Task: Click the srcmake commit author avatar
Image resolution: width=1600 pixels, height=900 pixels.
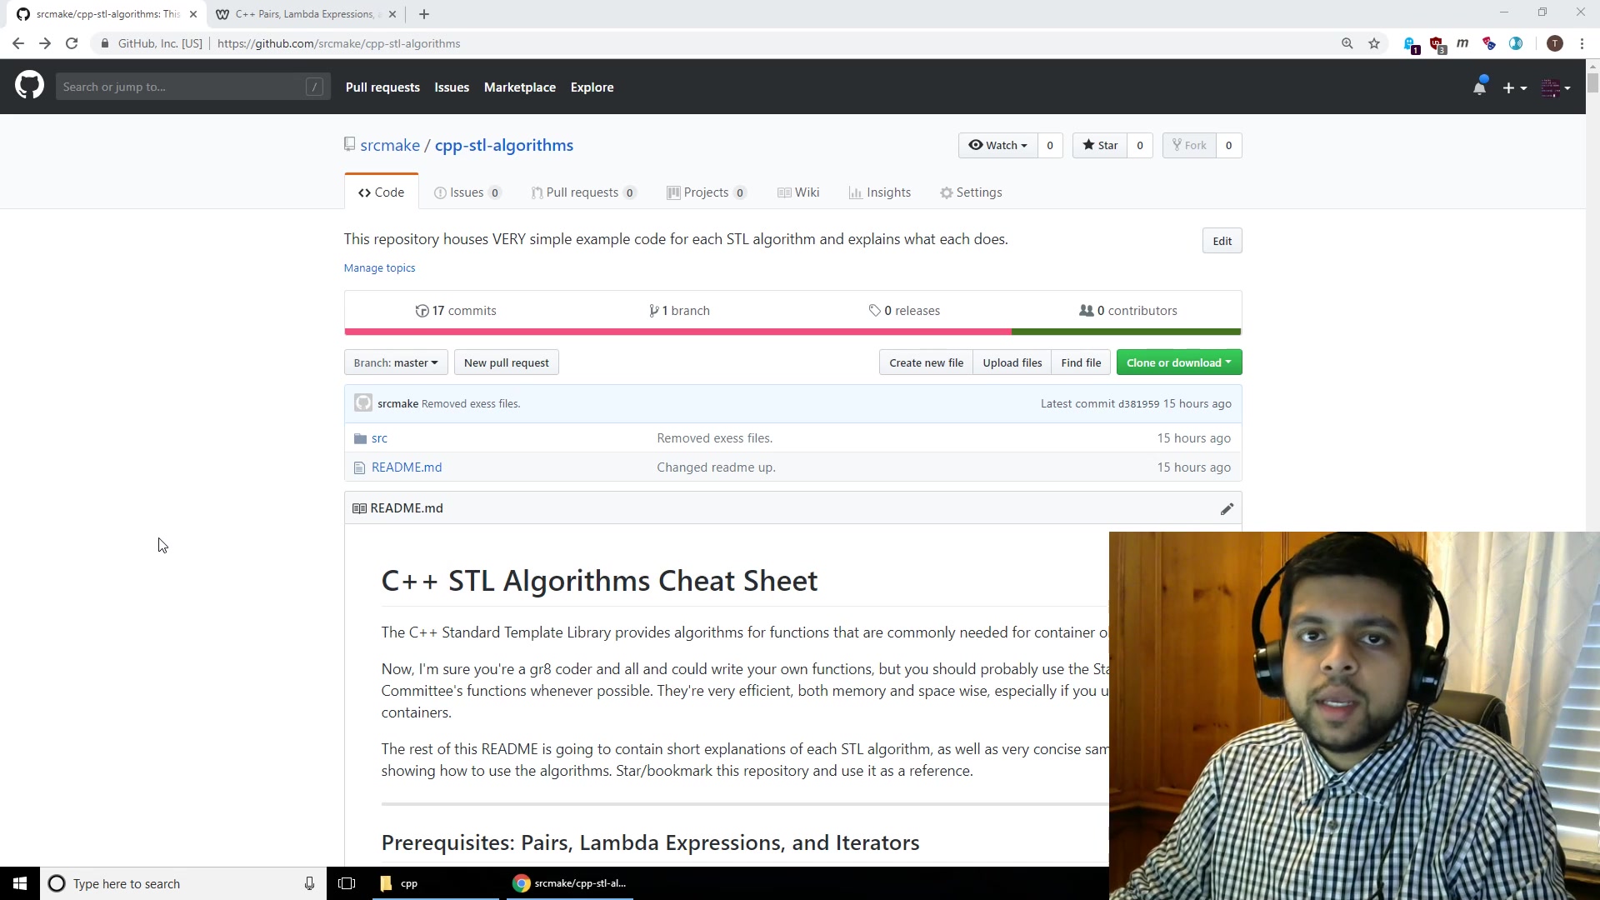Action: [x=363, y=403]
